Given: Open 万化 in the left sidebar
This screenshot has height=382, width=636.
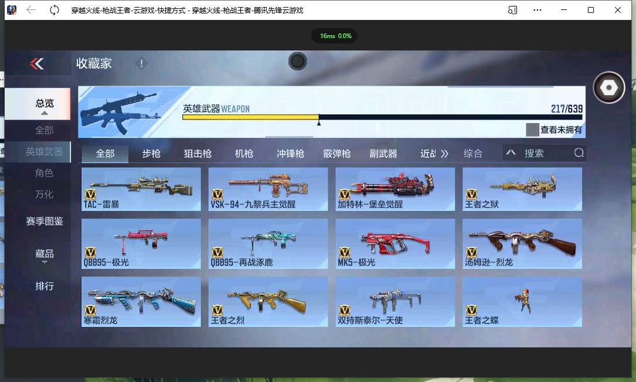Looking at the screenshot, I should point(44,194).
